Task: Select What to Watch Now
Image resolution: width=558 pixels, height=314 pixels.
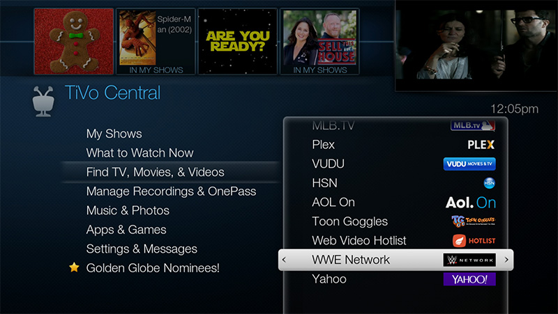Action: pos(139,152)
